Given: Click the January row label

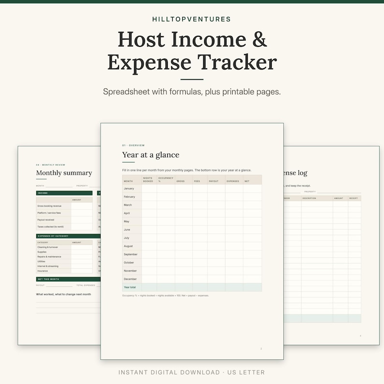Looking at the screenshot, I should [x=129, y=188].
